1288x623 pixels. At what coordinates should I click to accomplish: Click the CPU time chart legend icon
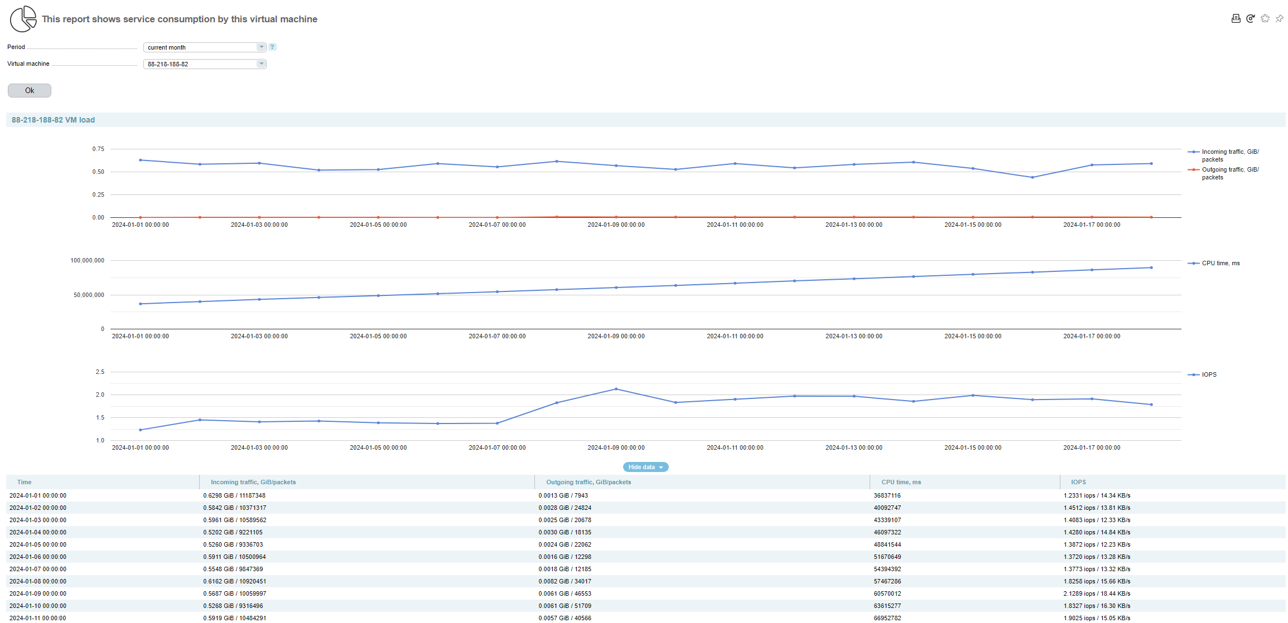(1194, 262)
